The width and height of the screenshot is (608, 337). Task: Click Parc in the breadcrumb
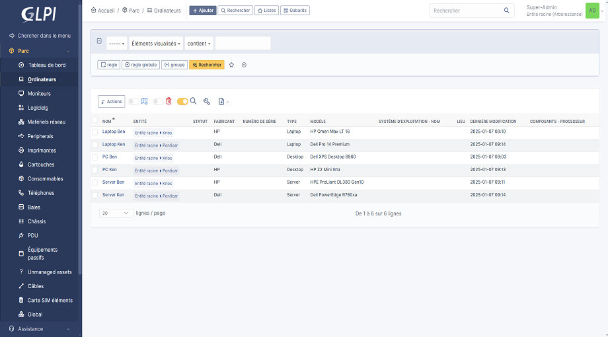134,11
